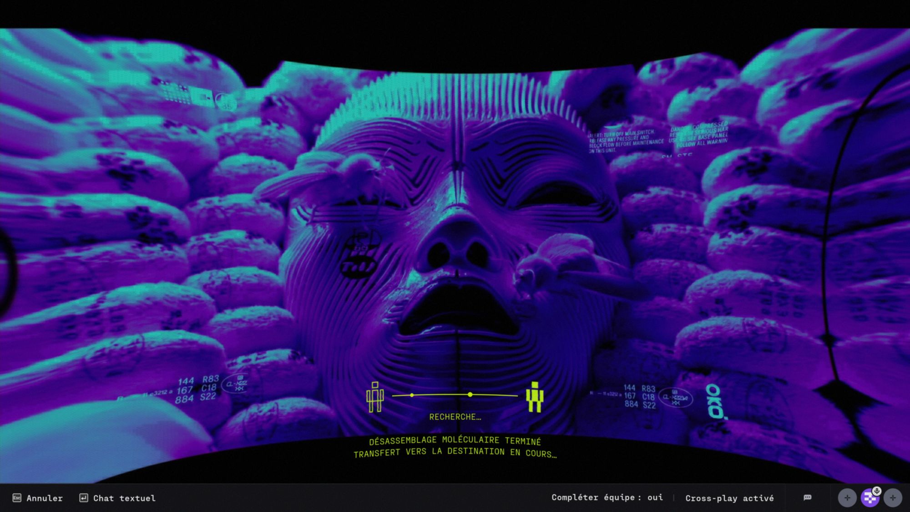Toggle Compléter équipe: oui setting
This screenshot has width=910, height=512.
point(607,497)
